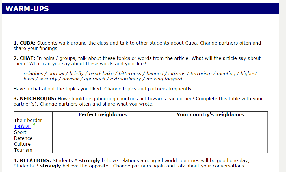
Task: Click the Their border row label
Action: click(x=28, y=120)
